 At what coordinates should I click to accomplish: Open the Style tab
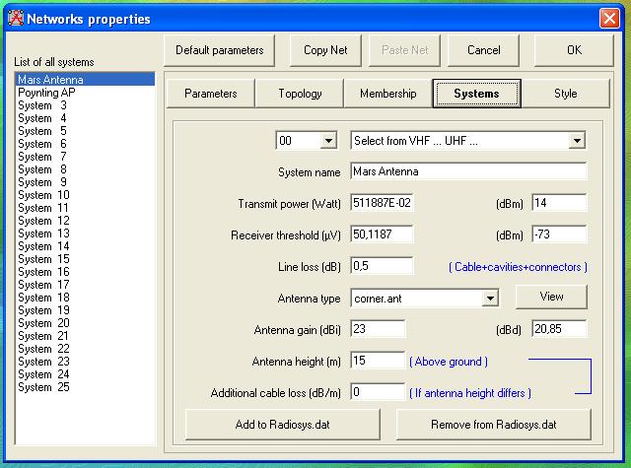pos(565,94)
